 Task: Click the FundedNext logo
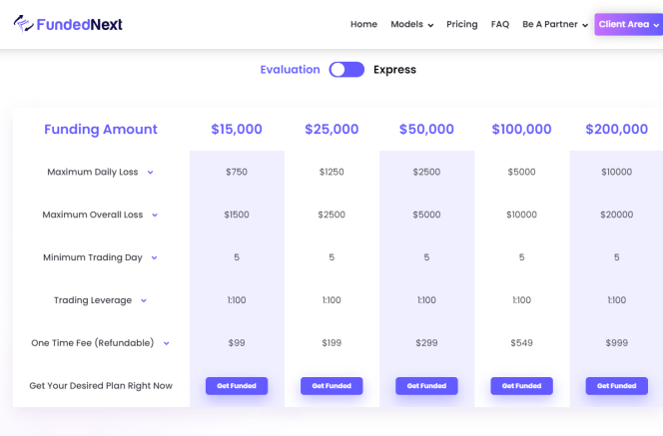point(68,24)
